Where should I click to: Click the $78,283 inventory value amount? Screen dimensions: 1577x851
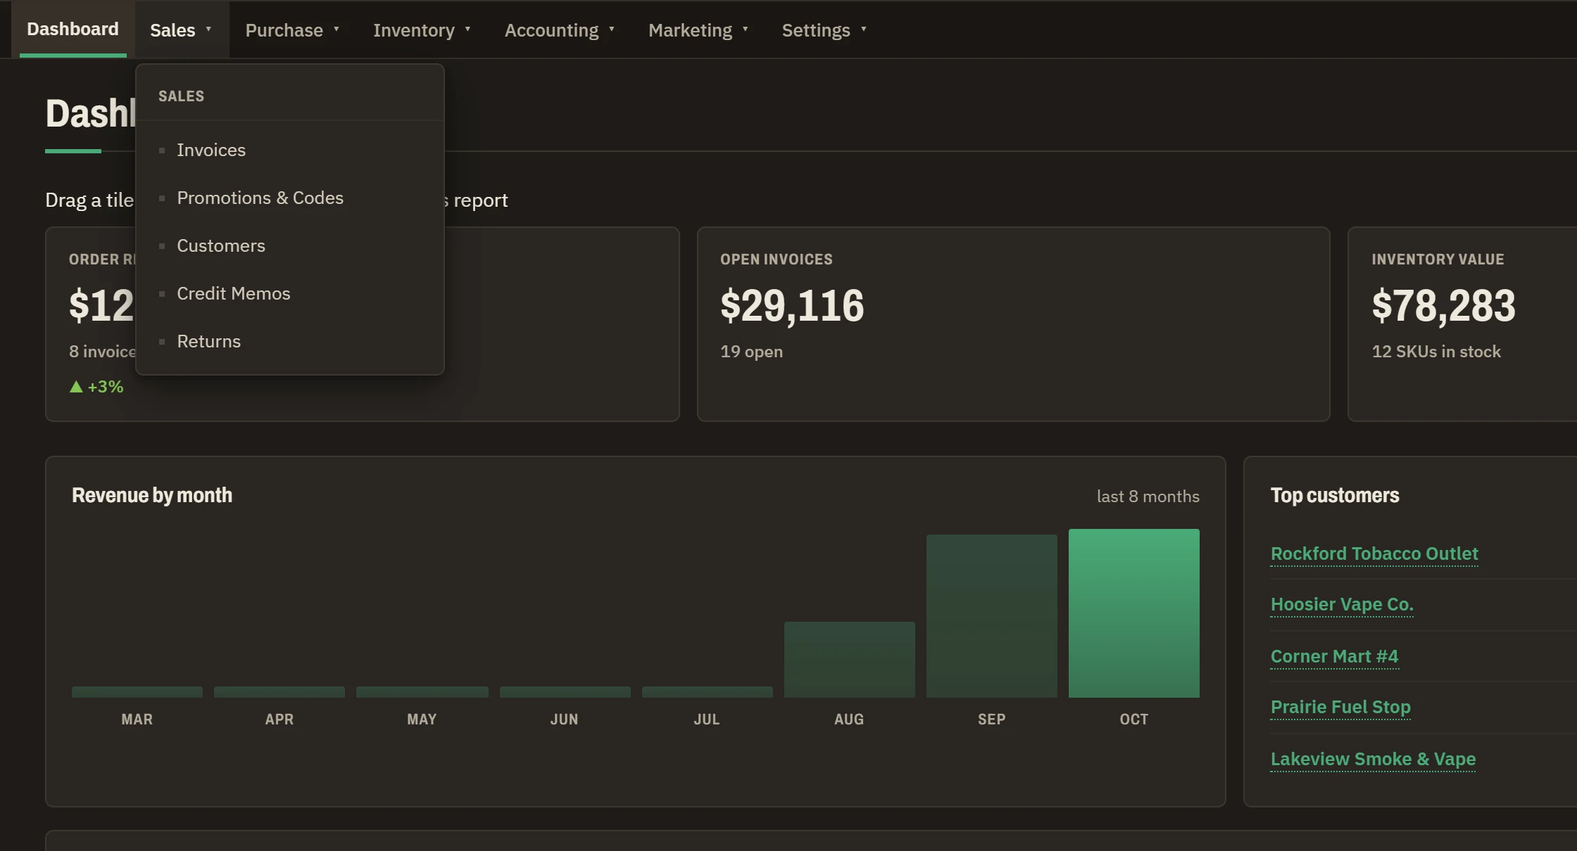(1443, 306)
